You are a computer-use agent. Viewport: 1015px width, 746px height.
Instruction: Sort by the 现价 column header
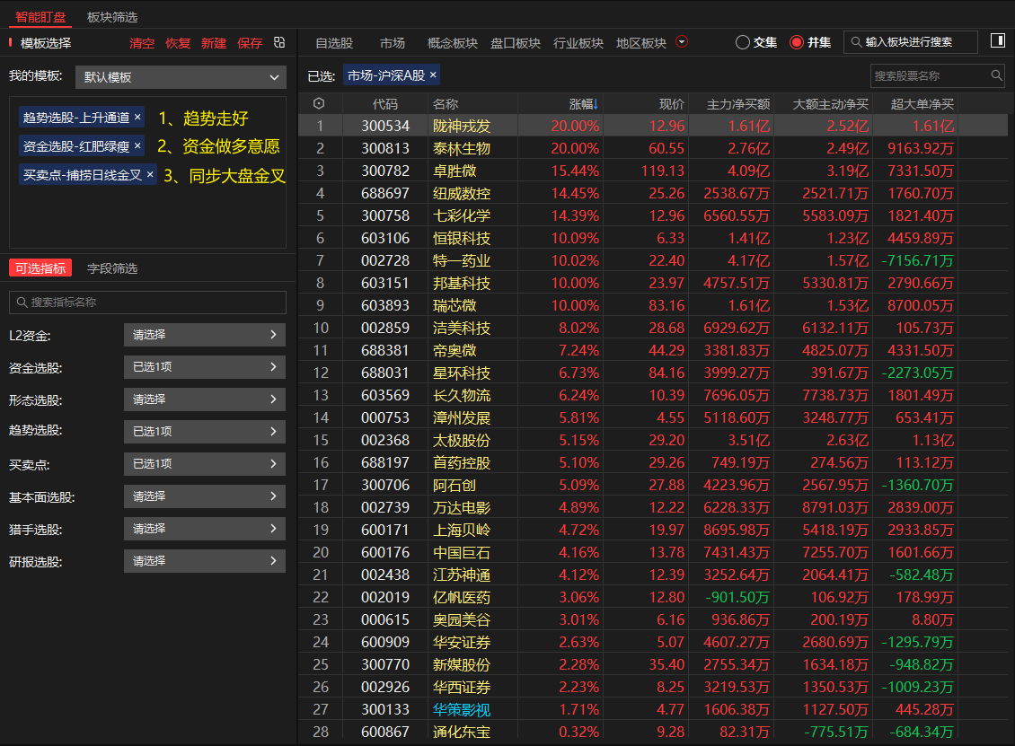(x=671, y=104)
